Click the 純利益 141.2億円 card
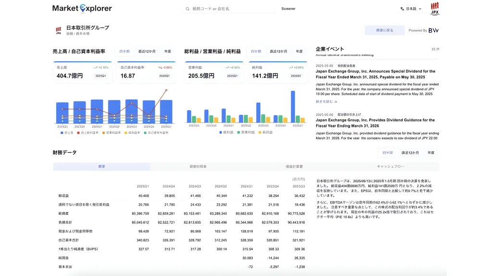The image size is (492, 276). [x=278, y=72]
